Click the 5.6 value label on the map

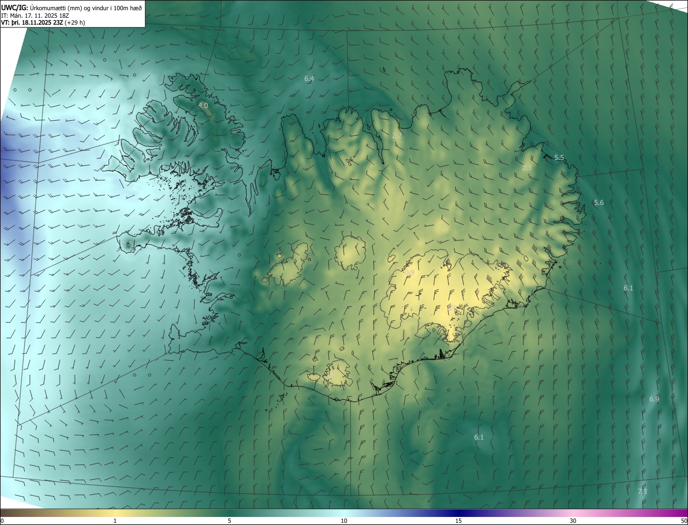pyautogui.click(x=599, y=203)
